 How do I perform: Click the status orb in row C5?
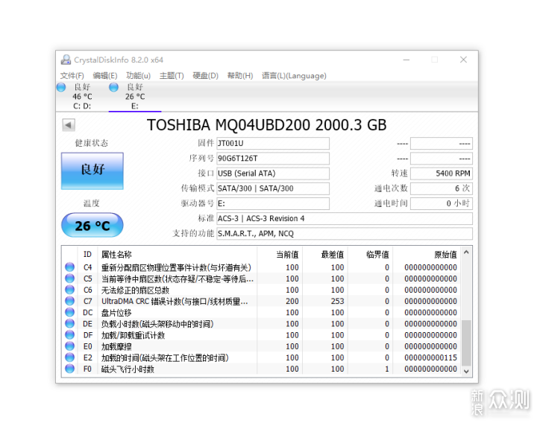(70, 279)
